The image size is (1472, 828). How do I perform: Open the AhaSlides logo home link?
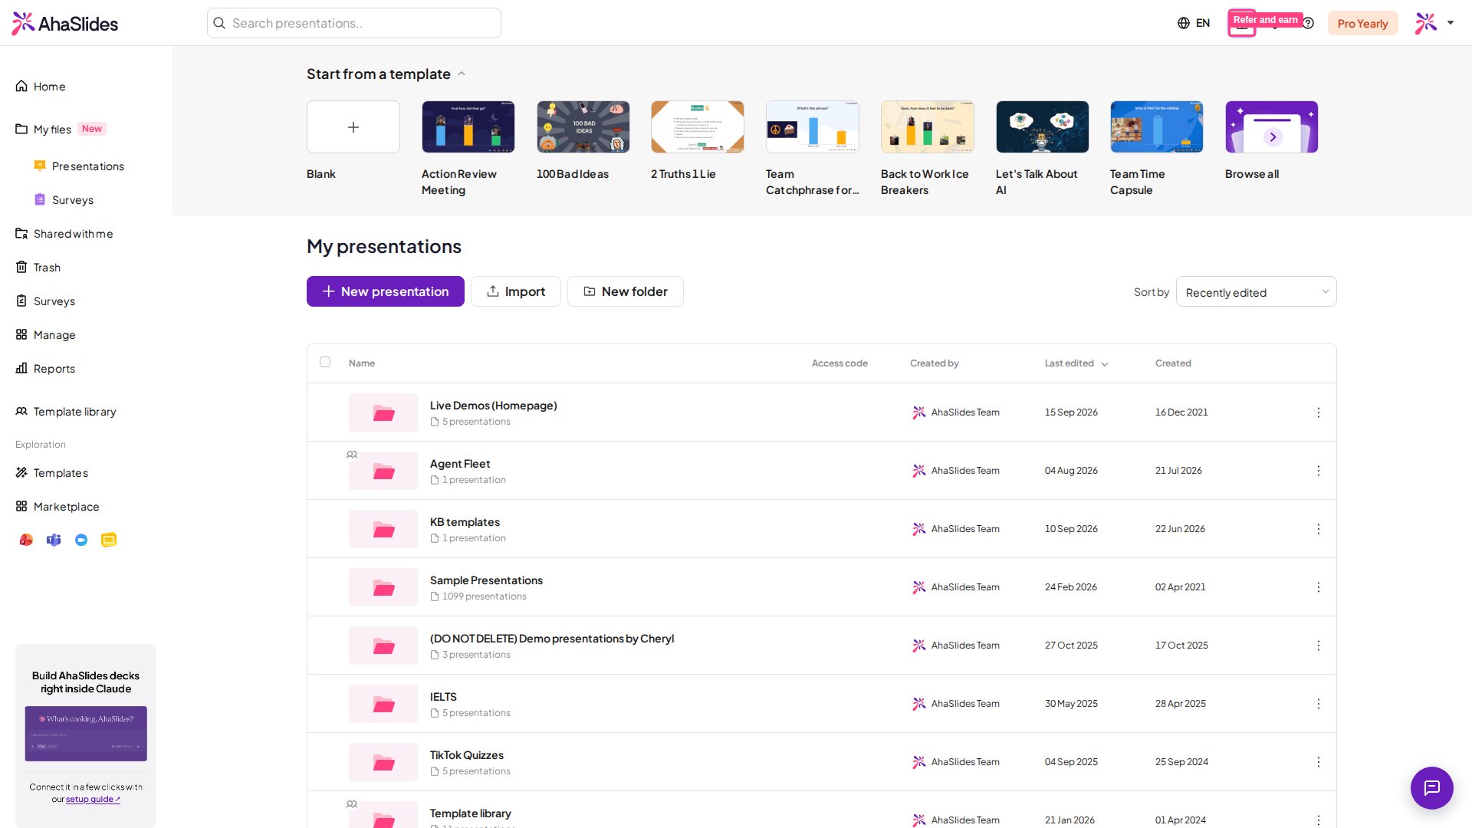point(65,23)
